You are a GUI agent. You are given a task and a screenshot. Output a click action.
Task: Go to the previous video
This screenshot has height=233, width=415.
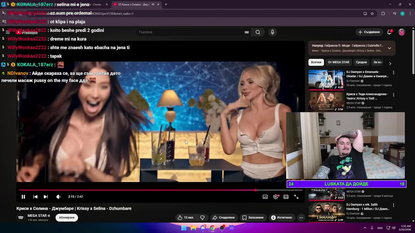point(35,197)
